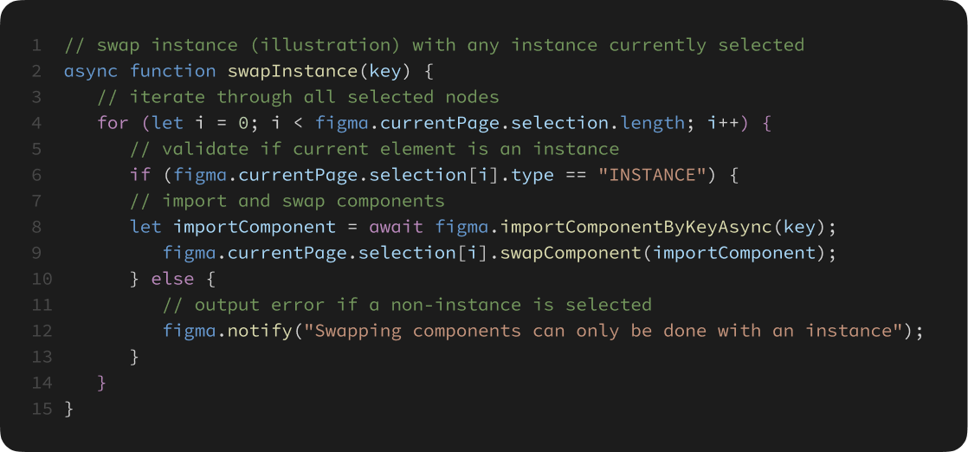This screenshot has width=968, height=452.
Task: Click the if keyword on line 6
Action: pos(140,175)
